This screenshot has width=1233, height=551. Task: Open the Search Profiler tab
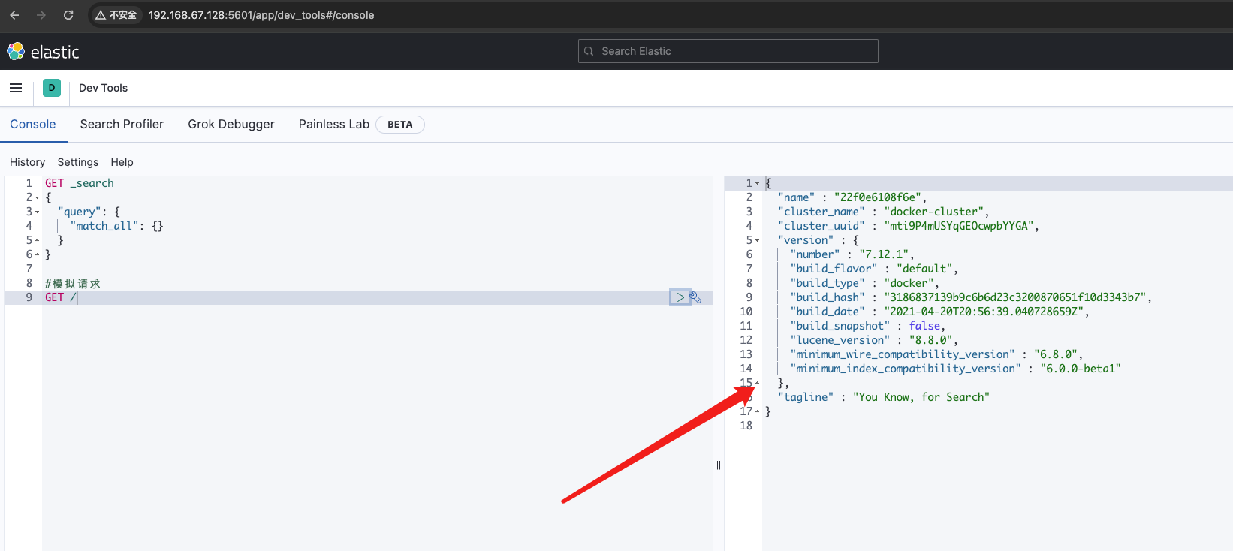click(x=122, y=125)
